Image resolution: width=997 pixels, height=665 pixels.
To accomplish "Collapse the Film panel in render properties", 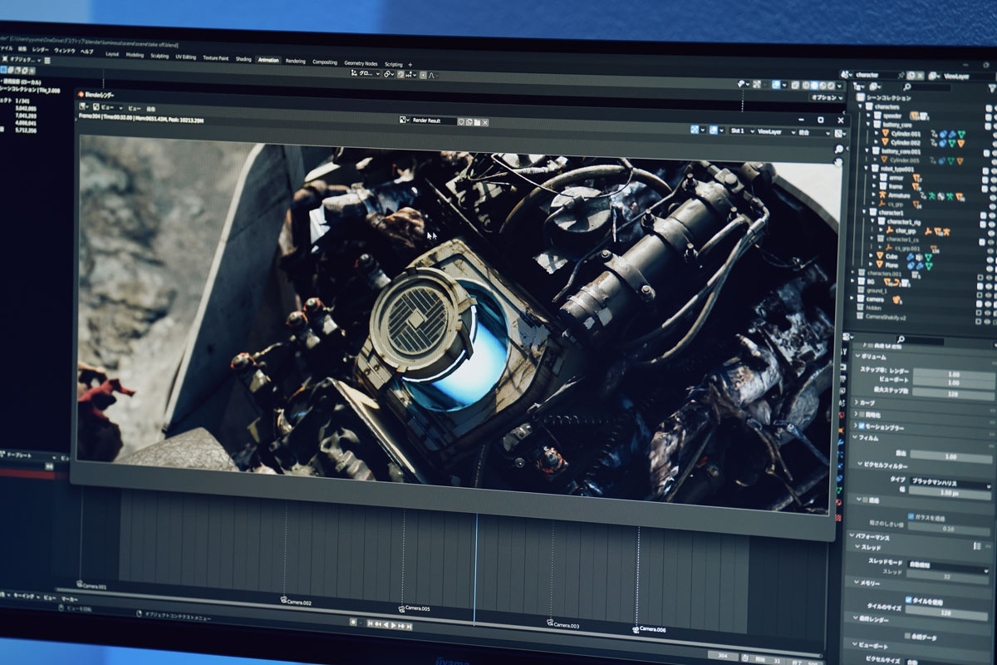I will pyautogui.click(x=857, y=437).
